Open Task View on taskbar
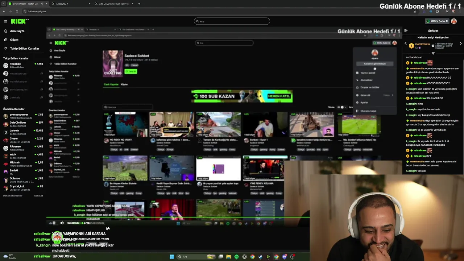The image size is (464, 261). (221, 257)
